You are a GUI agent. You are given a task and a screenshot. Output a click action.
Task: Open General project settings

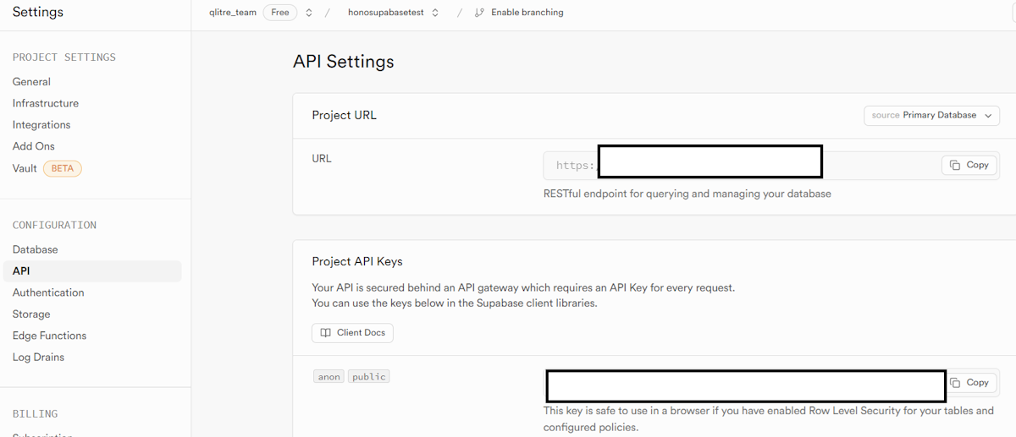pyautogui.click(x=31, y=82)
